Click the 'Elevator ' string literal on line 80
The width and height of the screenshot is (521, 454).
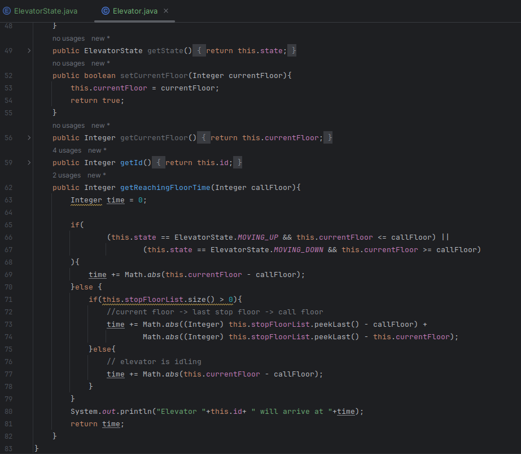(x=181, y=412)
